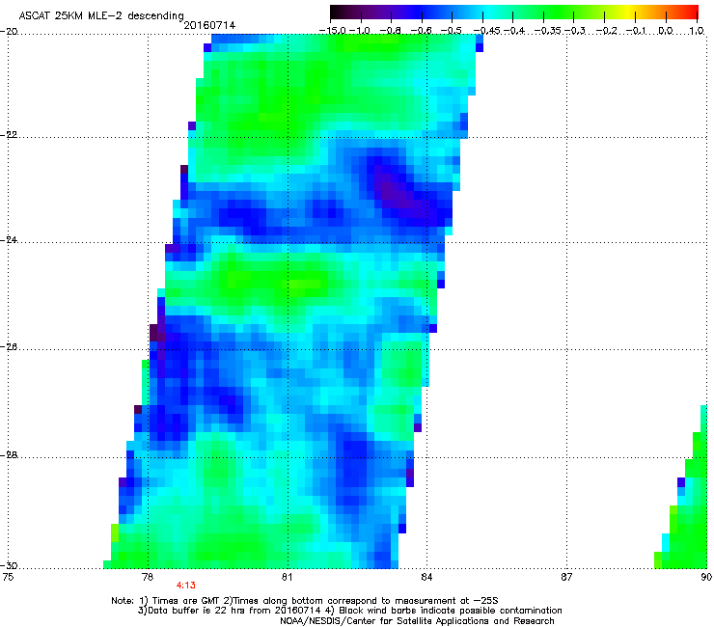Click the '-0.35' color scale label

point(547,31)
